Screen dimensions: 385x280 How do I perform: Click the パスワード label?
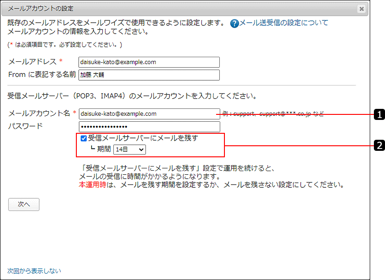(x=25, y=126)
